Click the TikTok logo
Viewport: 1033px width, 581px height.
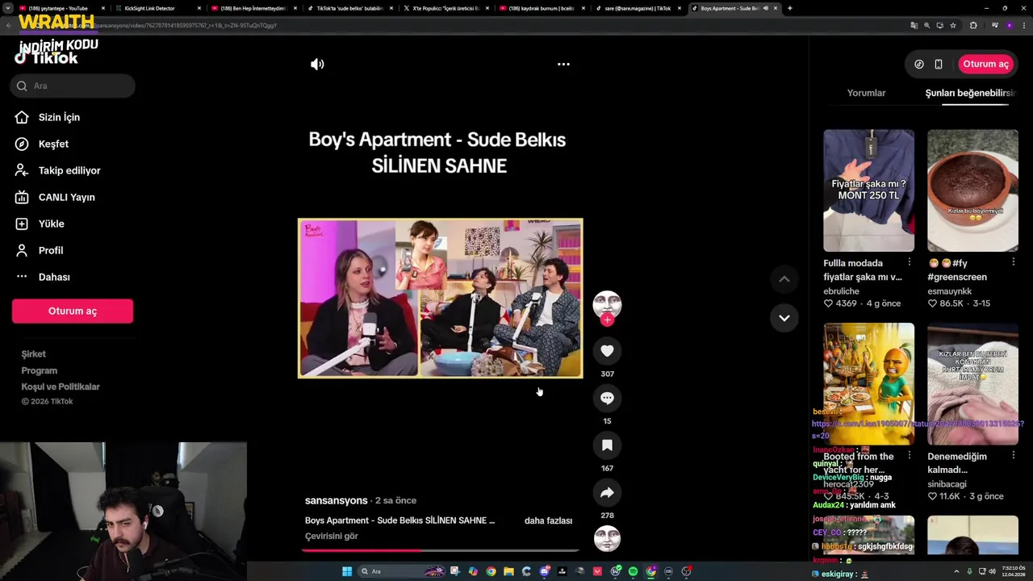click(47, 58)
